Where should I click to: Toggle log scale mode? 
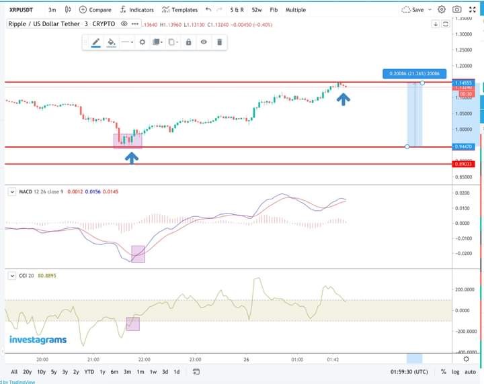[455, 372]
